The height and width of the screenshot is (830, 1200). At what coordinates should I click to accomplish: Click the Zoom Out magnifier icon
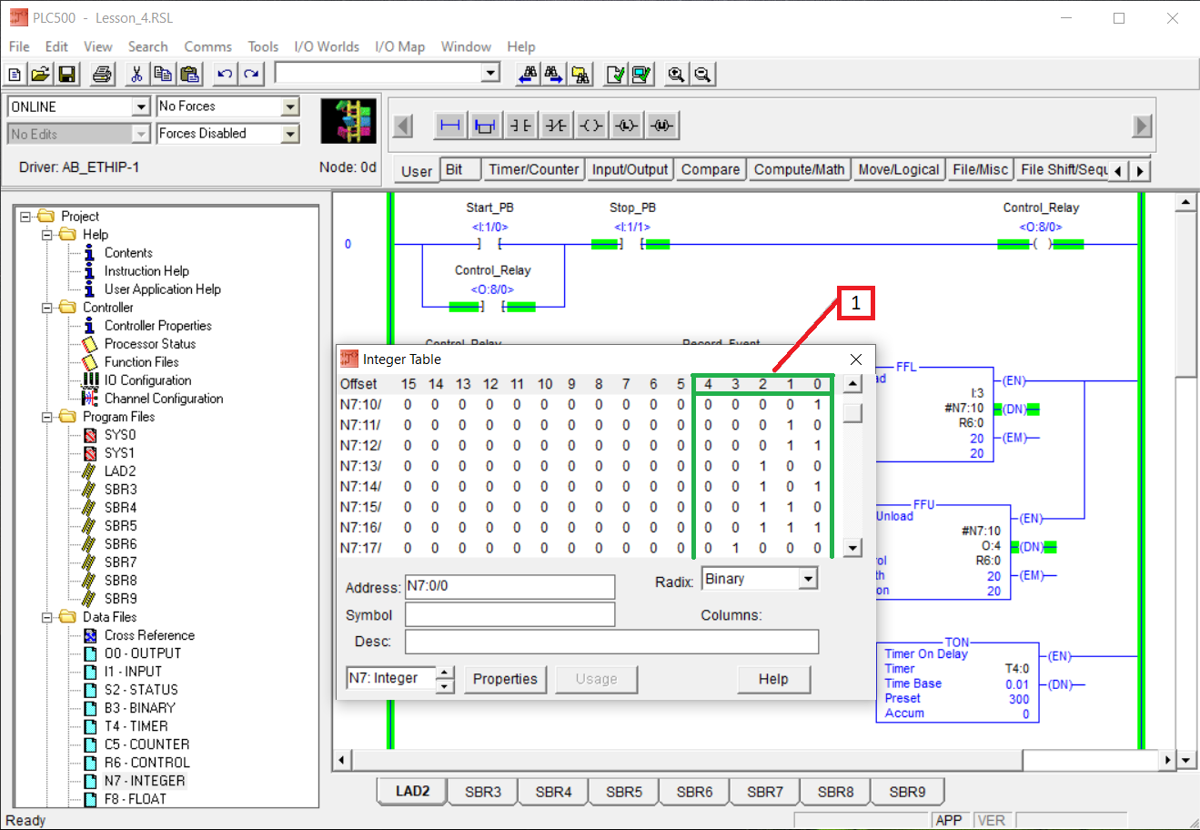coord(701,75)
